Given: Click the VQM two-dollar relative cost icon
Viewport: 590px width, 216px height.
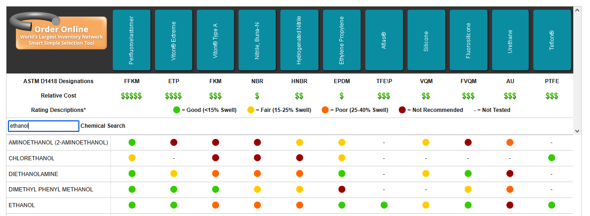Looking at the screenshot, I should tap(426, 96).
